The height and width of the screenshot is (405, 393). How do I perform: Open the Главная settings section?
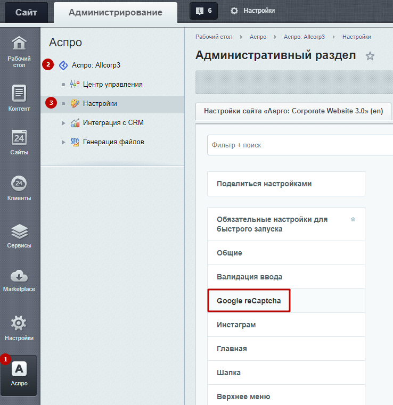click(x=286, y=349)
